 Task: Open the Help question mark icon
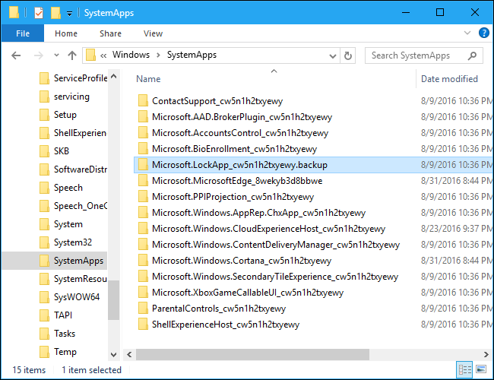tap(484, 33)
